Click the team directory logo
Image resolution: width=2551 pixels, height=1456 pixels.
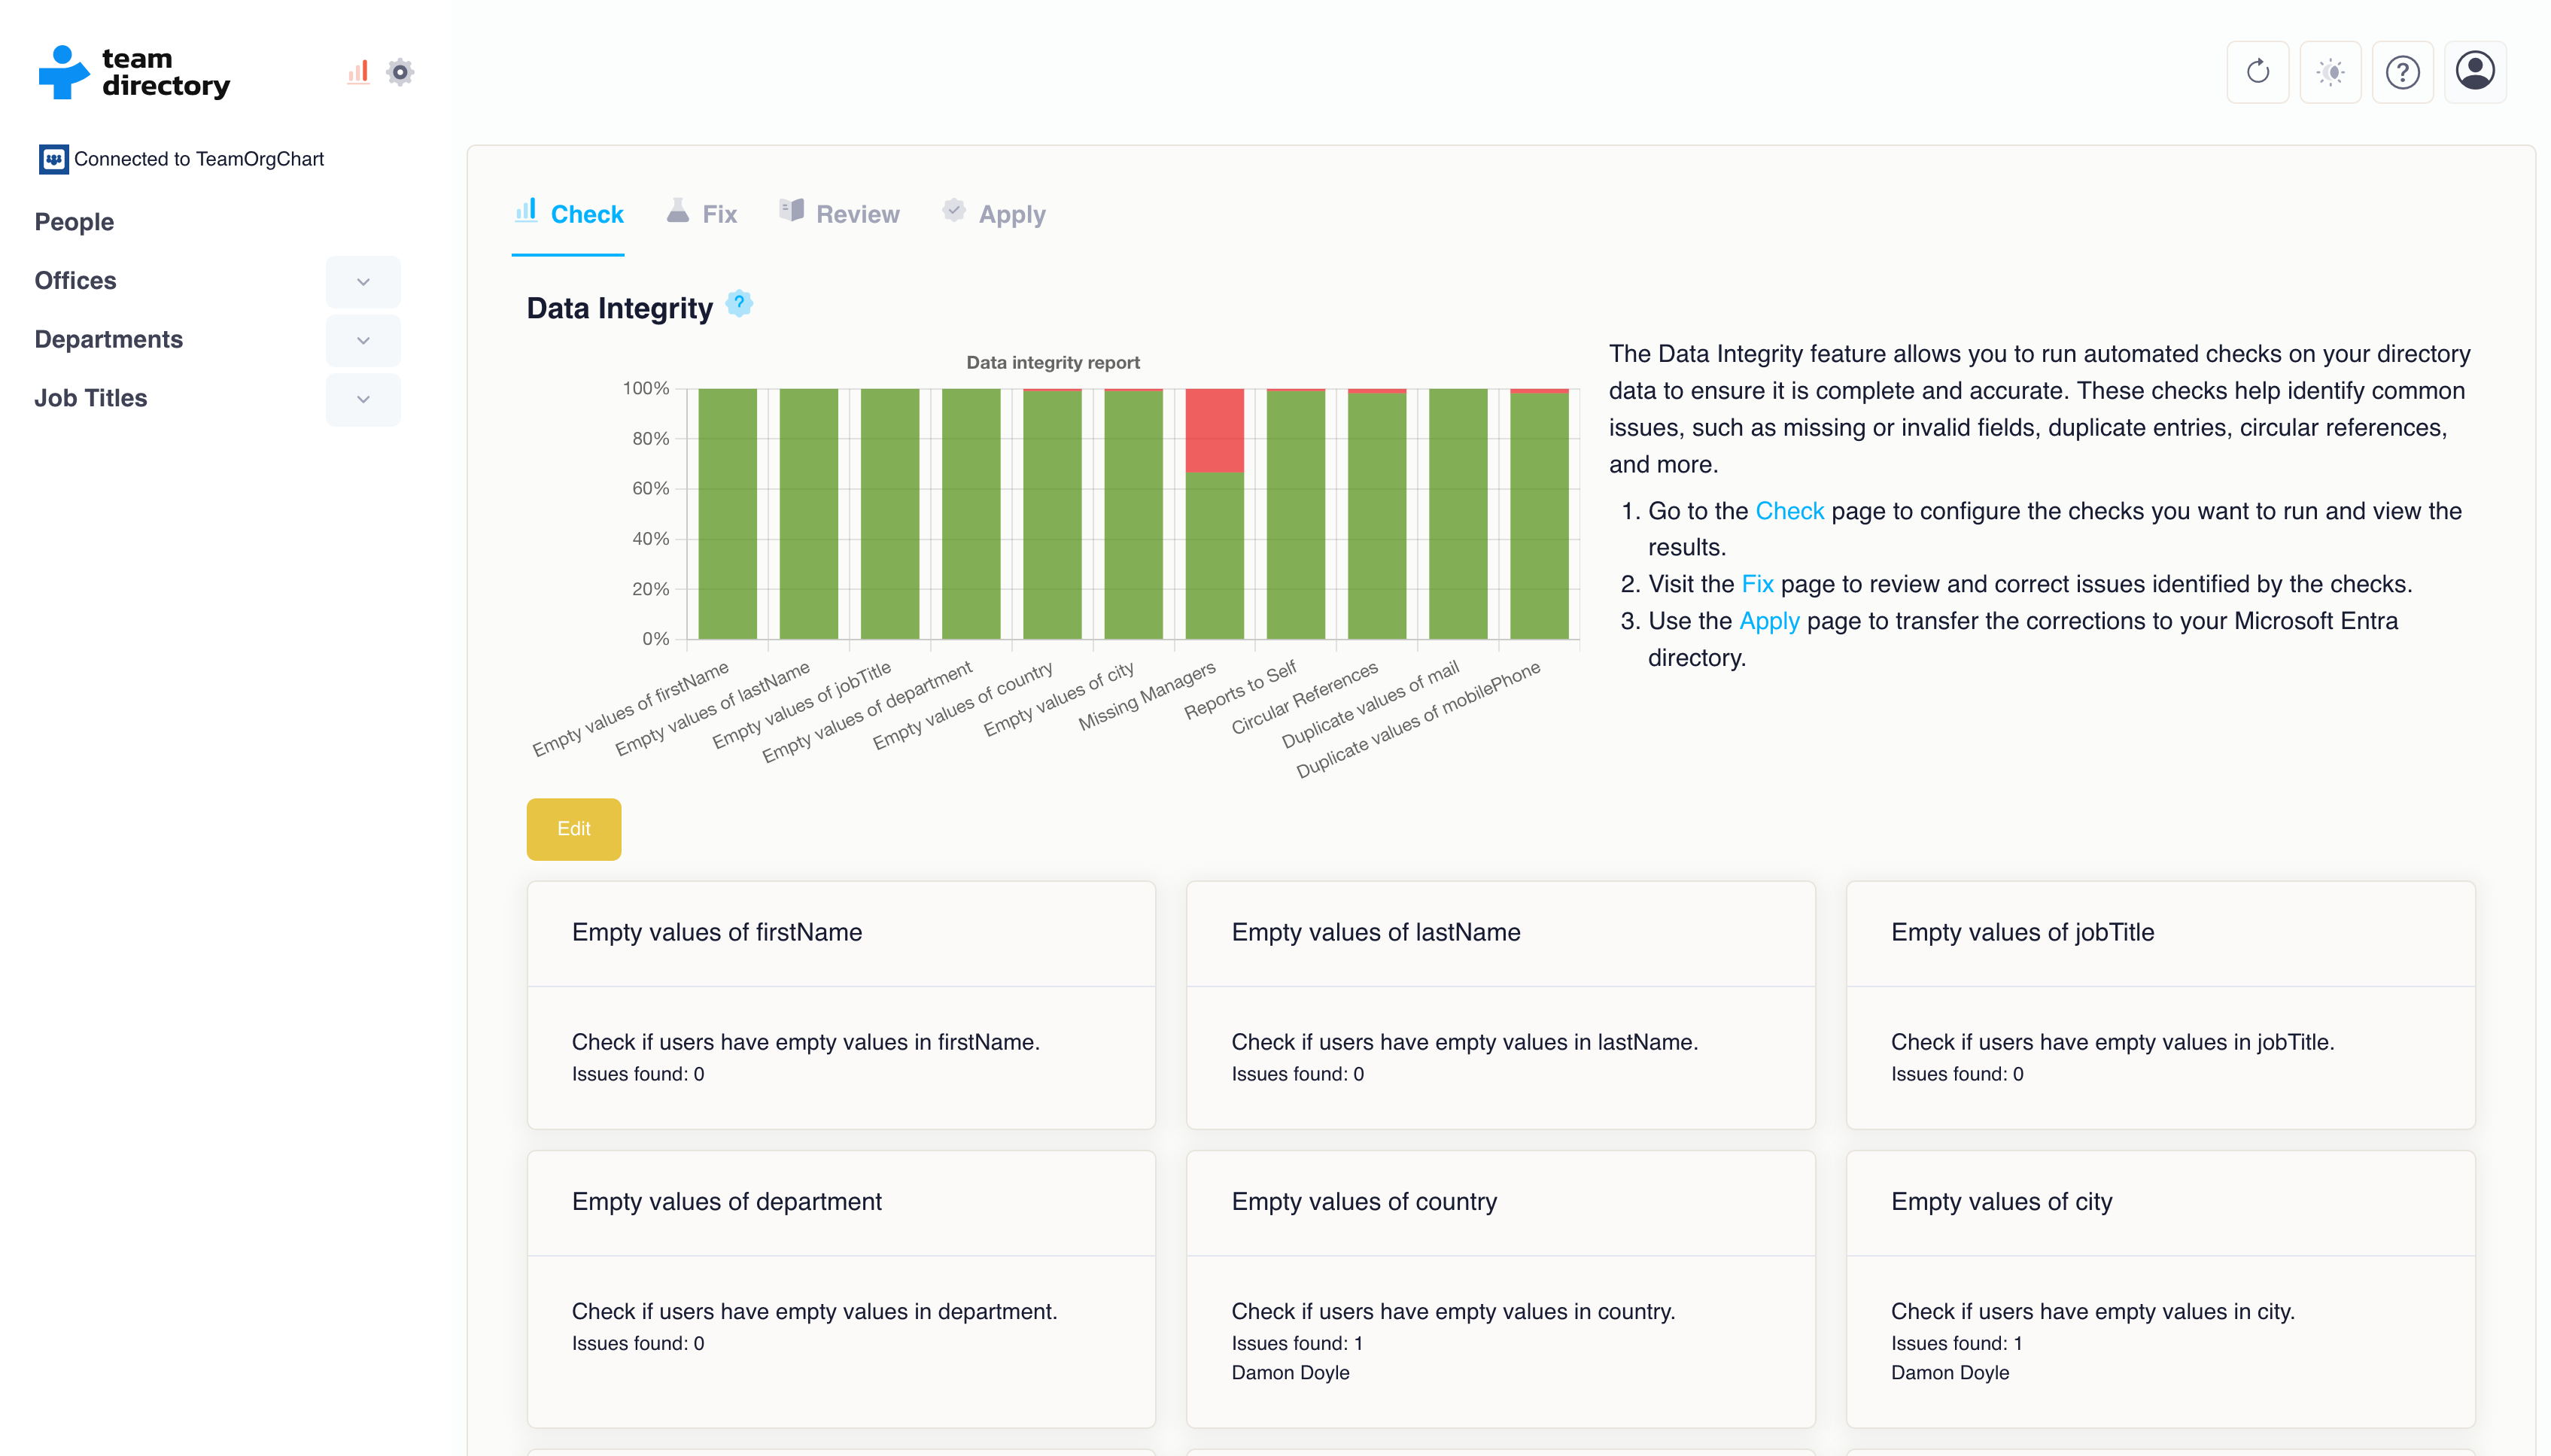click(x=134, y=72)
